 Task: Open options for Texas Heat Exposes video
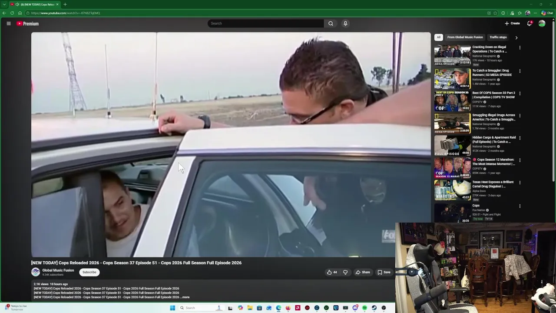pos(520,183)
